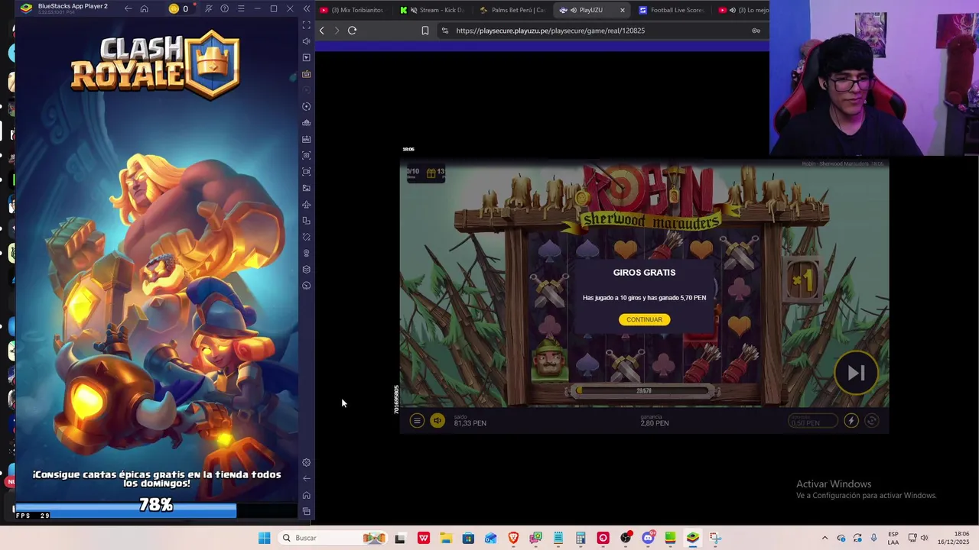Toggle the slot game sound
The width and height of the screenshot is (979, 550).
pyautogui.click(x=437, y=421)
